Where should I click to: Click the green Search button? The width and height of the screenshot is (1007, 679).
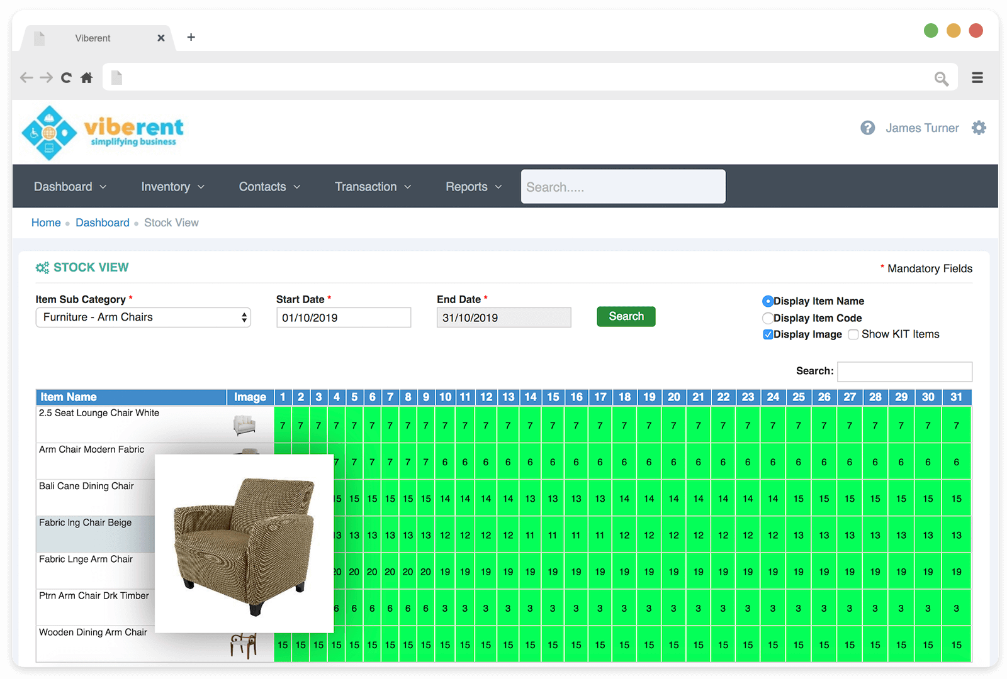coord(626,317)
